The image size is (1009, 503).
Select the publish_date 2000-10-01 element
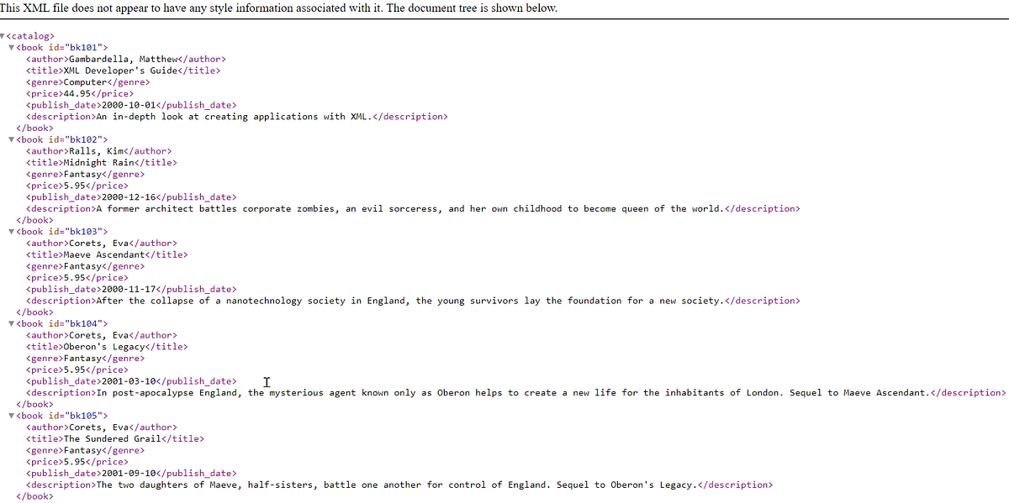[130, 104]
